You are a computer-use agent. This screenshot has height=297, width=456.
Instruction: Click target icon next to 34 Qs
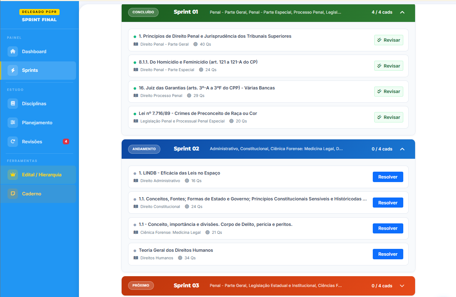180,258
